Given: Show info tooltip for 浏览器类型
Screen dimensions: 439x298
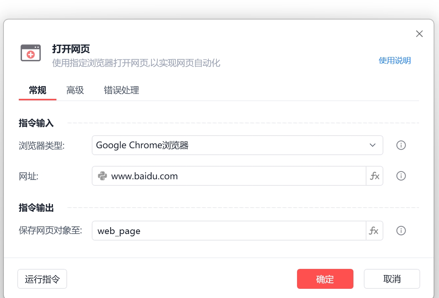Looking at the screenshot, I should [401, 145].
